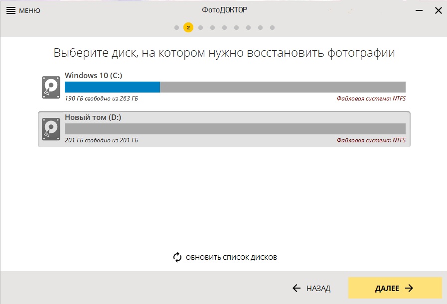Proceed with the yellow ДАЛЕЕ button

pyautogui.click(x=395, y=288)
